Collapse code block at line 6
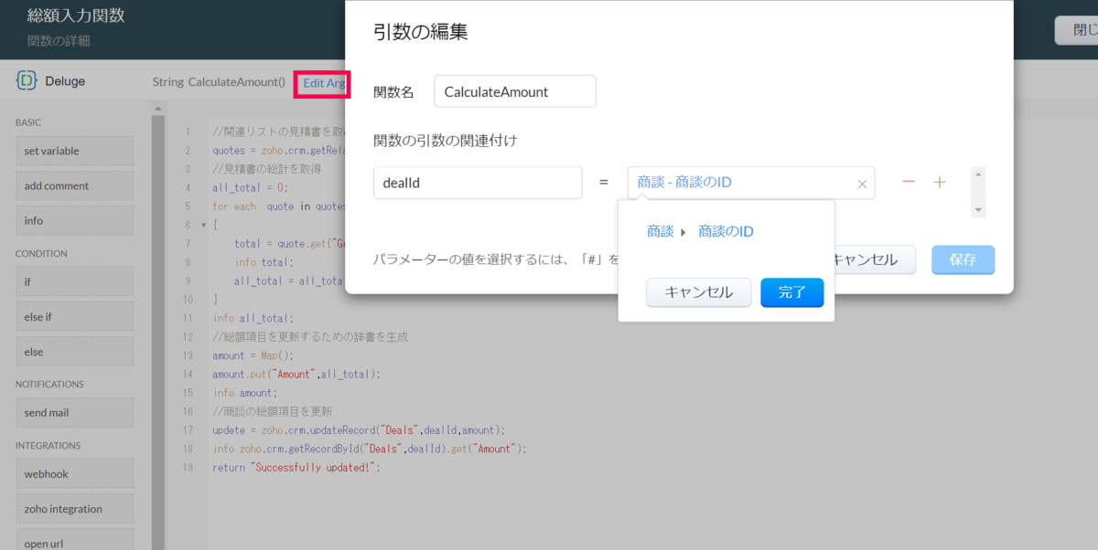Viewport: 1098px width, 550px height. (x=202, y=225)
